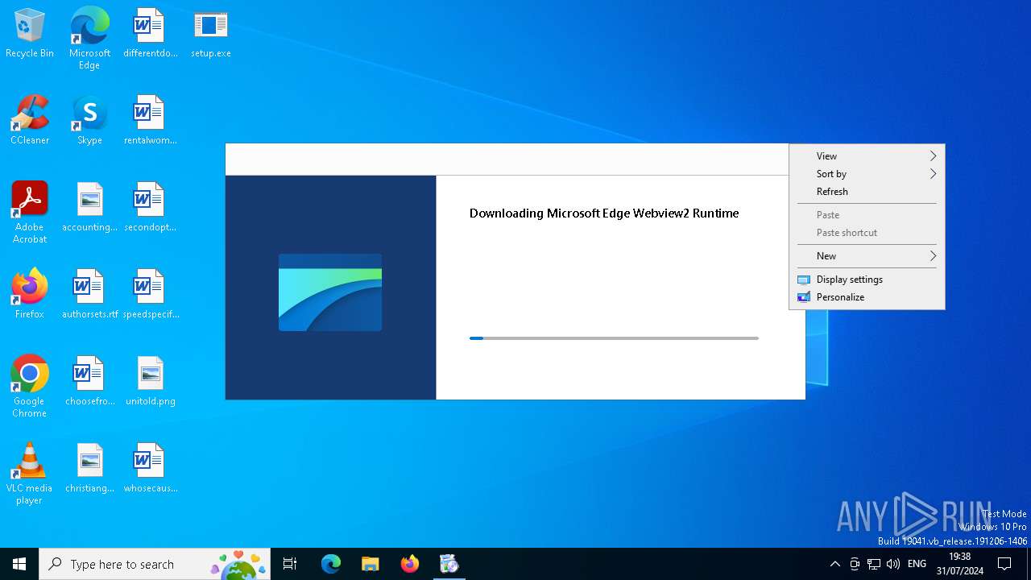The image size is (1031, 580).
Task: Select the accounting... image file icon
Action: click(x=89, y=208)
